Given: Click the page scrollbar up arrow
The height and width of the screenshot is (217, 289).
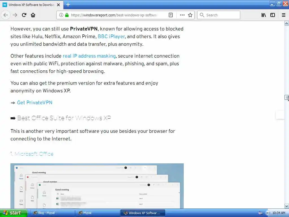Looking at the screenshot, I should pos(287,23).
